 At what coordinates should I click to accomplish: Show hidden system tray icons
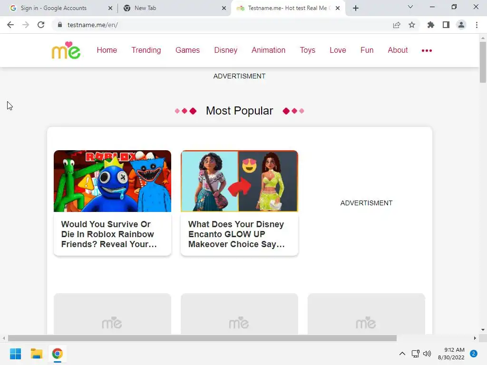(x=402, y=354)
